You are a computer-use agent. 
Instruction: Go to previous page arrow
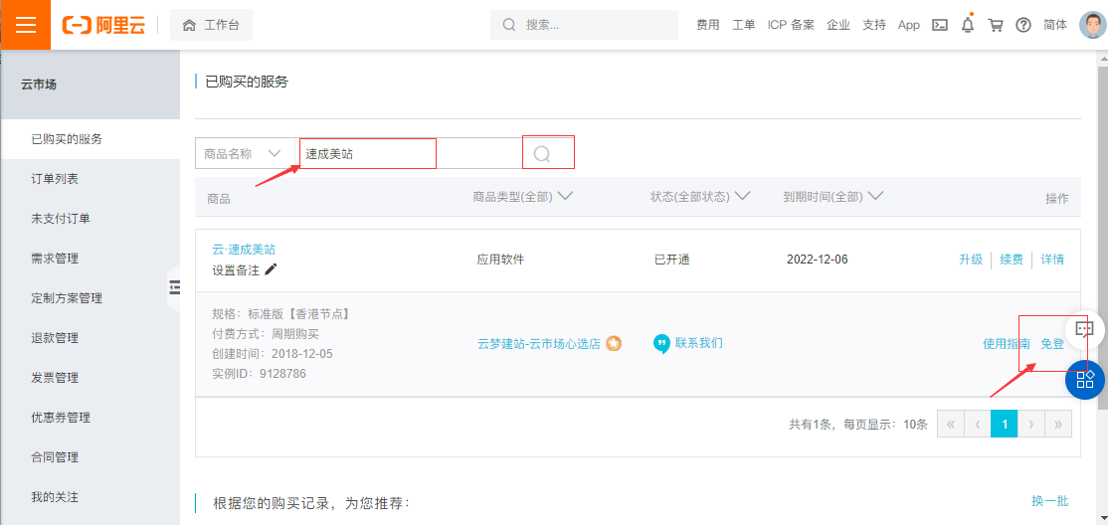tap(978, 424)
